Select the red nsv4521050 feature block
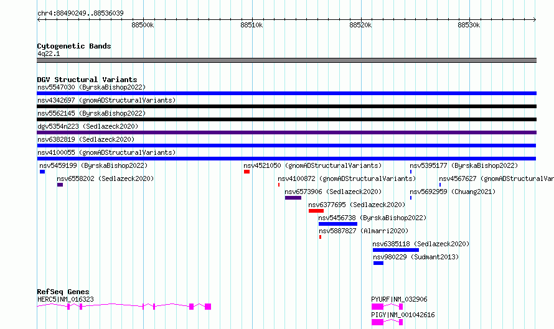The image size is (554, 329). pyautogui.click(x=246, y=172)
